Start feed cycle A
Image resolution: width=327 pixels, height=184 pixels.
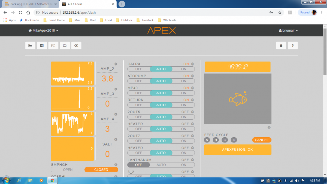(207, 140)
